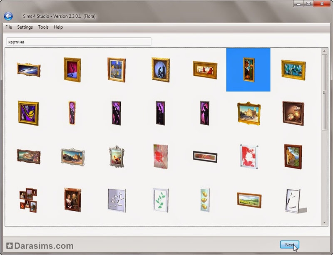Select the teal abstract painting in gold frame
Image resolution: width=333 pixels, height=255 pixels.
tap(293, 70)
